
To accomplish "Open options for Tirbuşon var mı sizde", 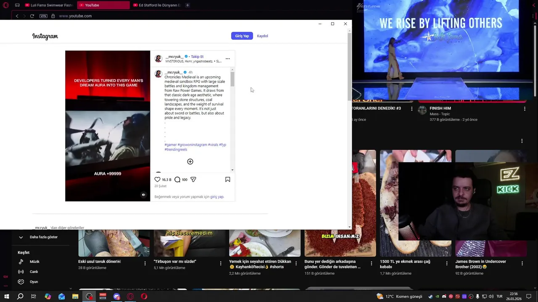I will point(221,263).
